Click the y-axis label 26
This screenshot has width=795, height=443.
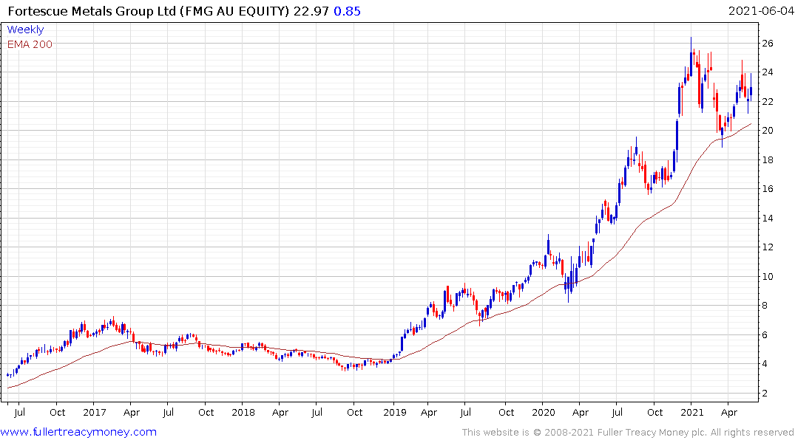coord(768,43)
